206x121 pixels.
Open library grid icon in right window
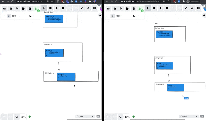(x=198, y=8)
